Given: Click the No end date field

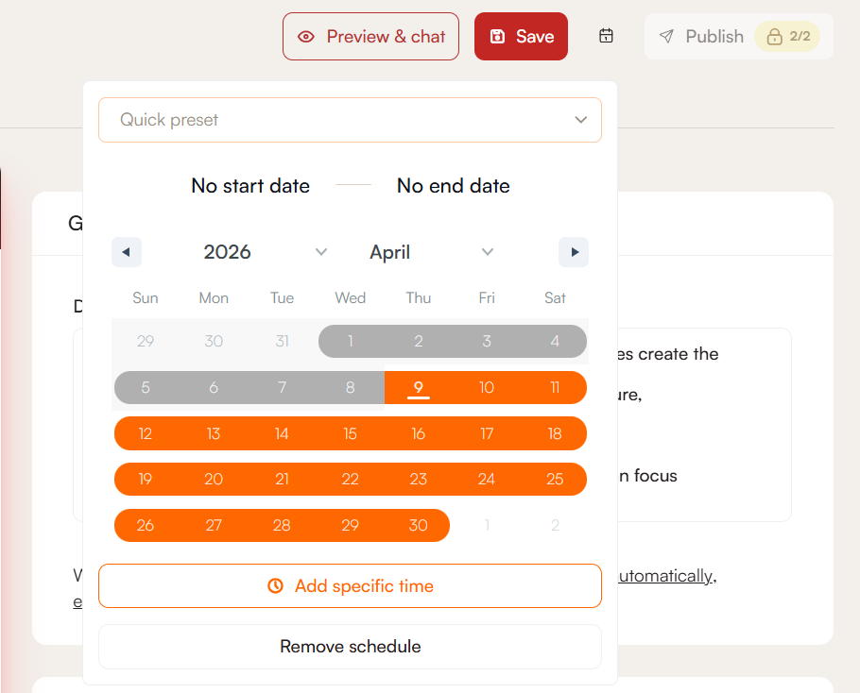Looking at the screenshot, I should [454, 186].
